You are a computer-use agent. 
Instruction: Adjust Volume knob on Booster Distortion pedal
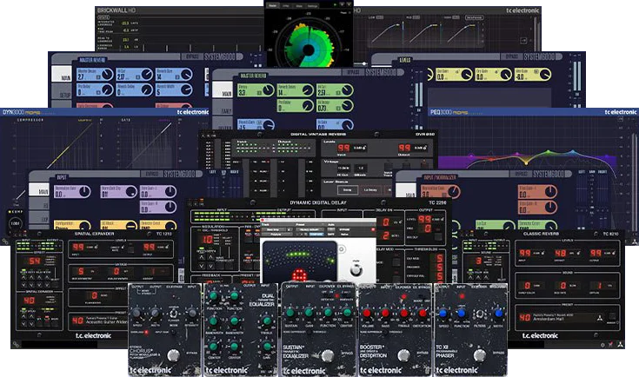pyautogui.click(x=366, y=313)
